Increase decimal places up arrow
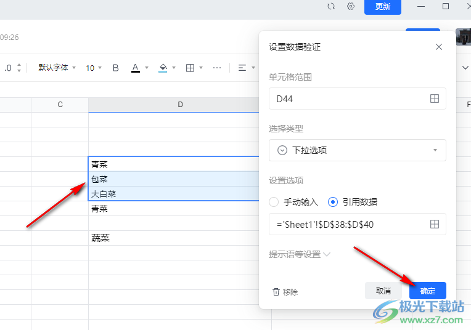The width and height of the screenshot is (471, 330). pyautogui.click(x=19, y=65)
